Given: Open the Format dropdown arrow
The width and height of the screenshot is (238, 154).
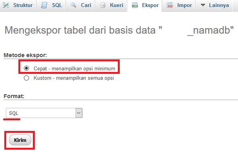Looking at the screenshot, I should [79, 113].
